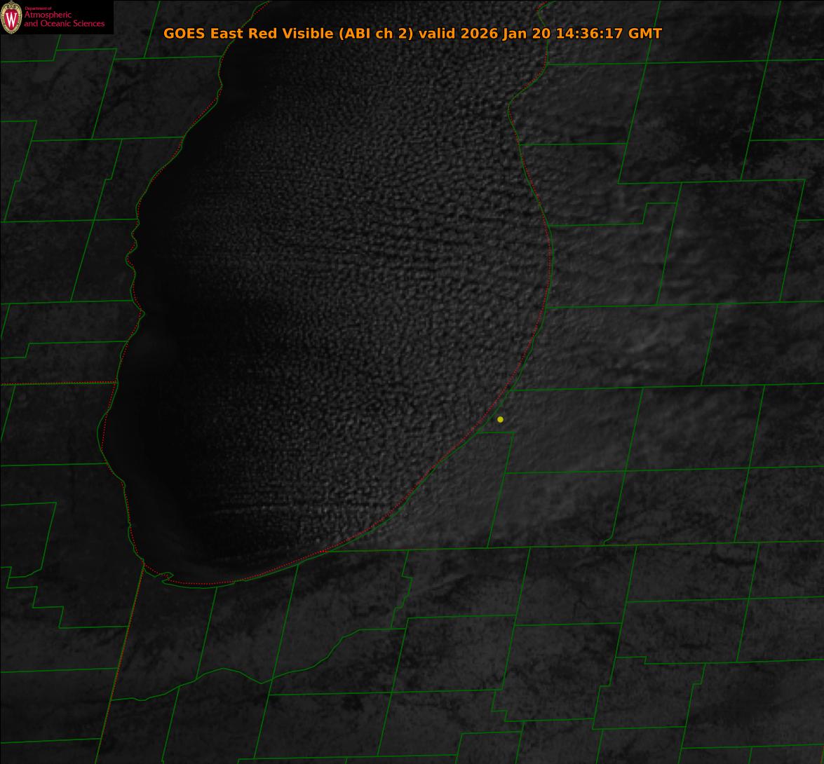
Task: Click the jagged bumps on the lake's western shoreline
Action: 133,266
